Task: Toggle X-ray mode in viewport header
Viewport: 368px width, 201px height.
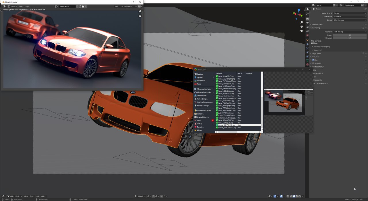Action: point(287,196)
